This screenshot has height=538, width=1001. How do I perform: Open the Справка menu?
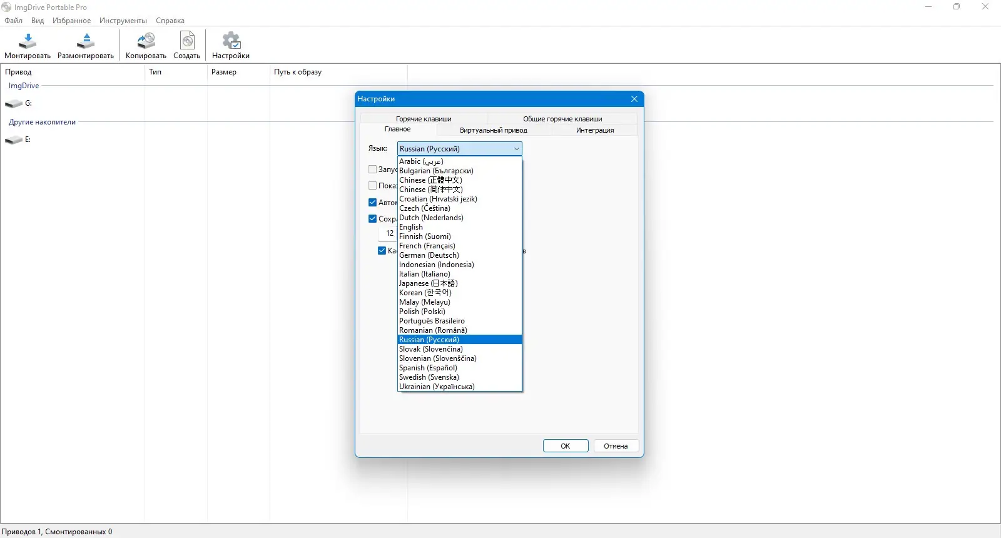[x=170, y=21]
